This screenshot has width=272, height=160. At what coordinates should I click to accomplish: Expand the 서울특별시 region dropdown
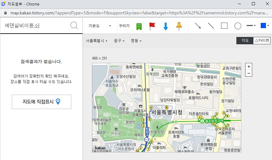[x=97, y=41]
